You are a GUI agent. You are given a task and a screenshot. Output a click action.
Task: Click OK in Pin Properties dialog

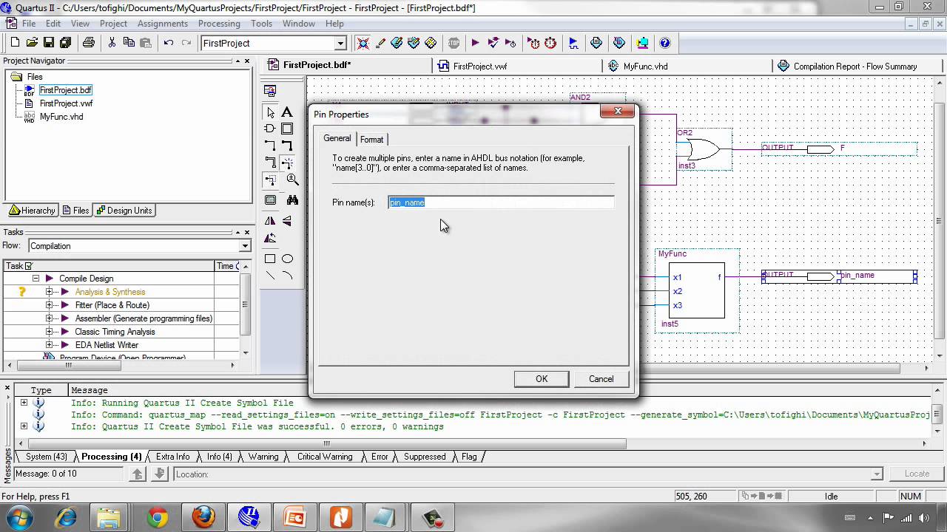[x=542, y=379]
